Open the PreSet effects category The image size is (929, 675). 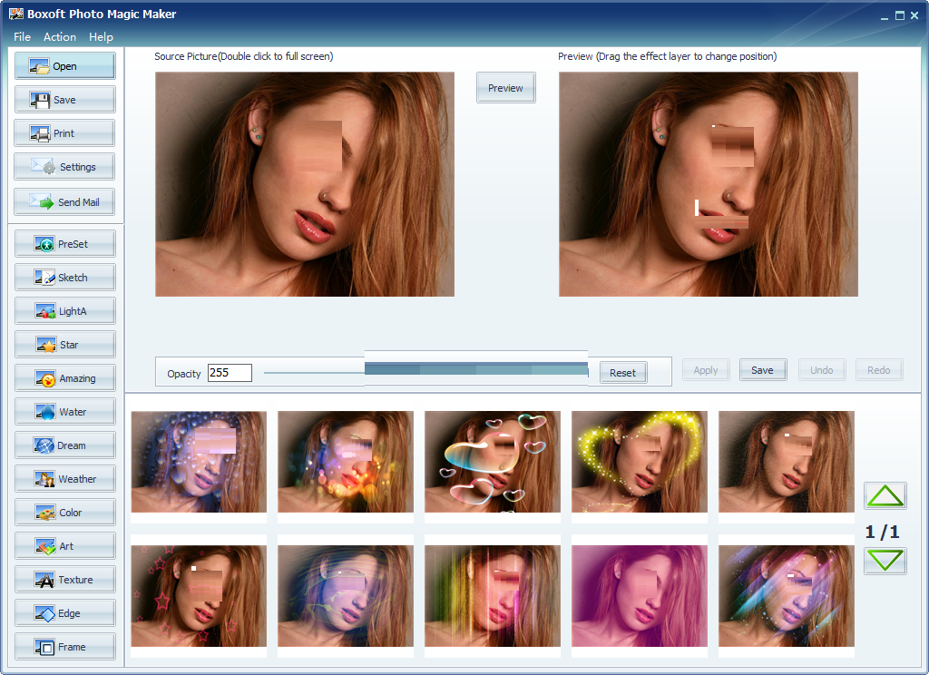tap(64, 243)
